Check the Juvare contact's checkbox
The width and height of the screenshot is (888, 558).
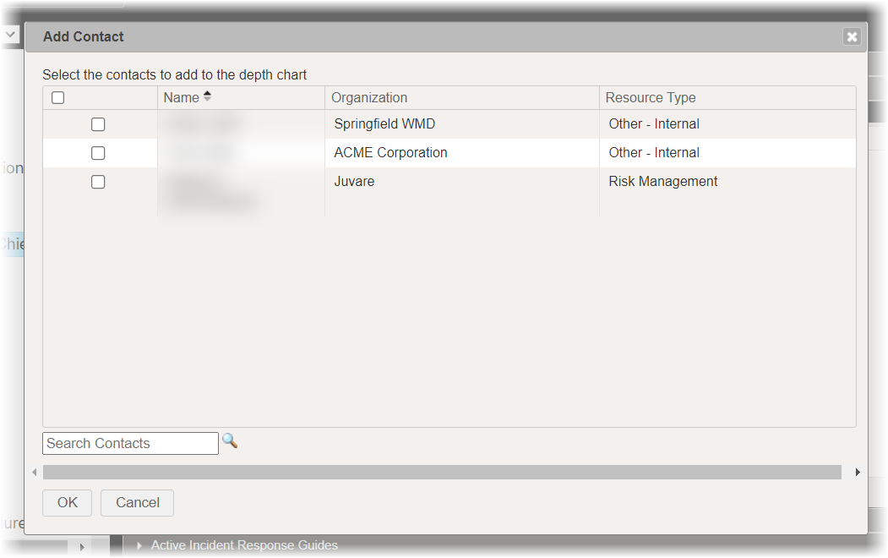[98, 181]
